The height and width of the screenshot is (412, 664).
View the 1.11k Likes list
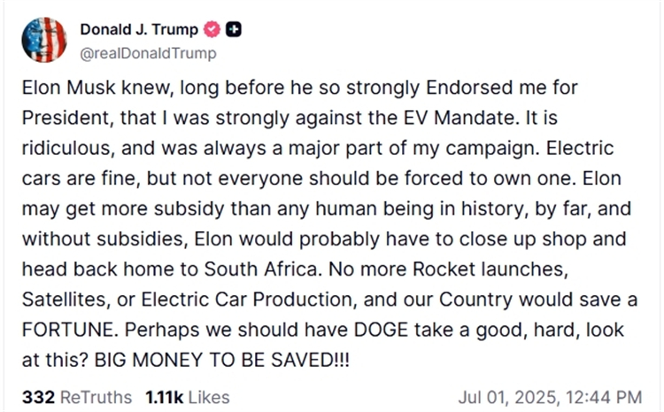coord(188,396)
